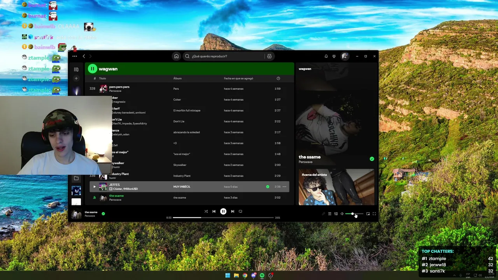The image size is (498, 280).
Task: Collapse Your Library sidebar icon
Action: pyautogui.click(x=76, y=69)
